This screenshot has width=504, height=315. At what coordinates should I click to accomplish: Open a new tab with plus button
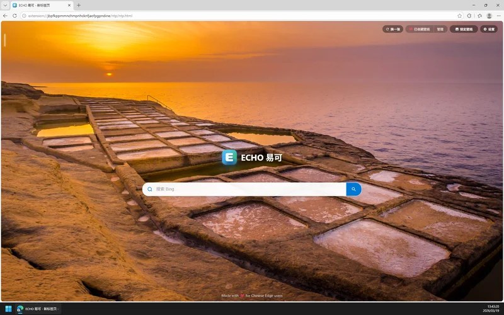79,5
